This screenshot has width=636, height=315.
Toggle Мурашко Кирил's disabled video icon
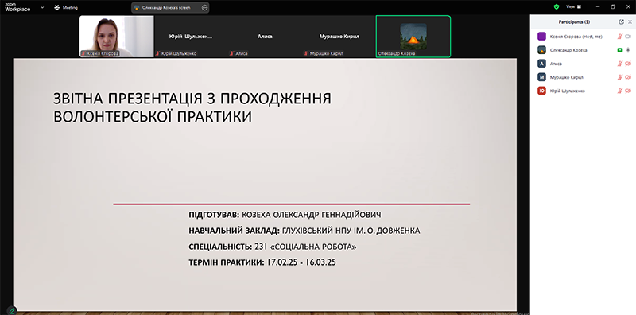628,77
